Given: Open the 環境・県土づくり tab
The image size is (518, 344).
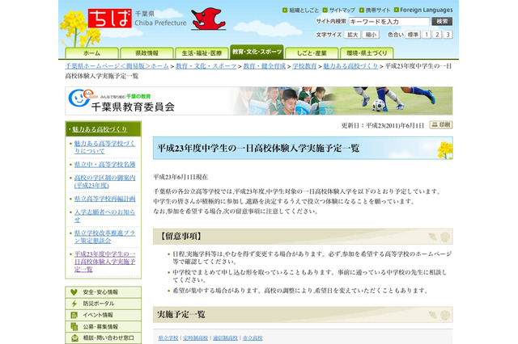Looking at the screenshot, I should 367,53.
